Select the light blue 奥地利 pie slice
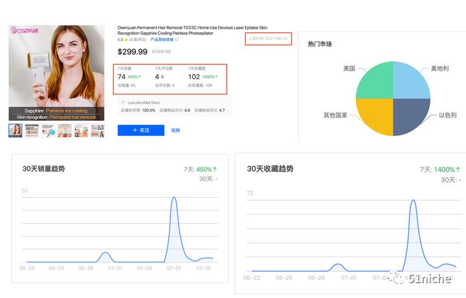 point(409,83)
